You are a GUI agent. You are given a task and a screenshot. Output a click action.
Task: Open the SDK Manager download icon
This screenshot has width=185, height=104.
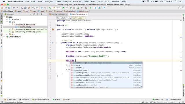pos(99,8)
